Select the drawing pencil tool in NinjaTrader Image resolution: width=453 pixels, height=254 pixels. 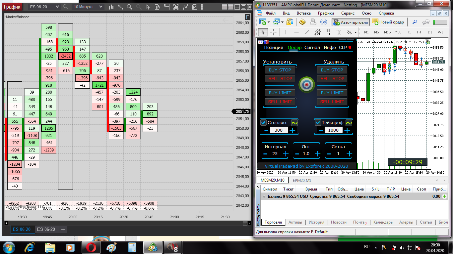121,7
